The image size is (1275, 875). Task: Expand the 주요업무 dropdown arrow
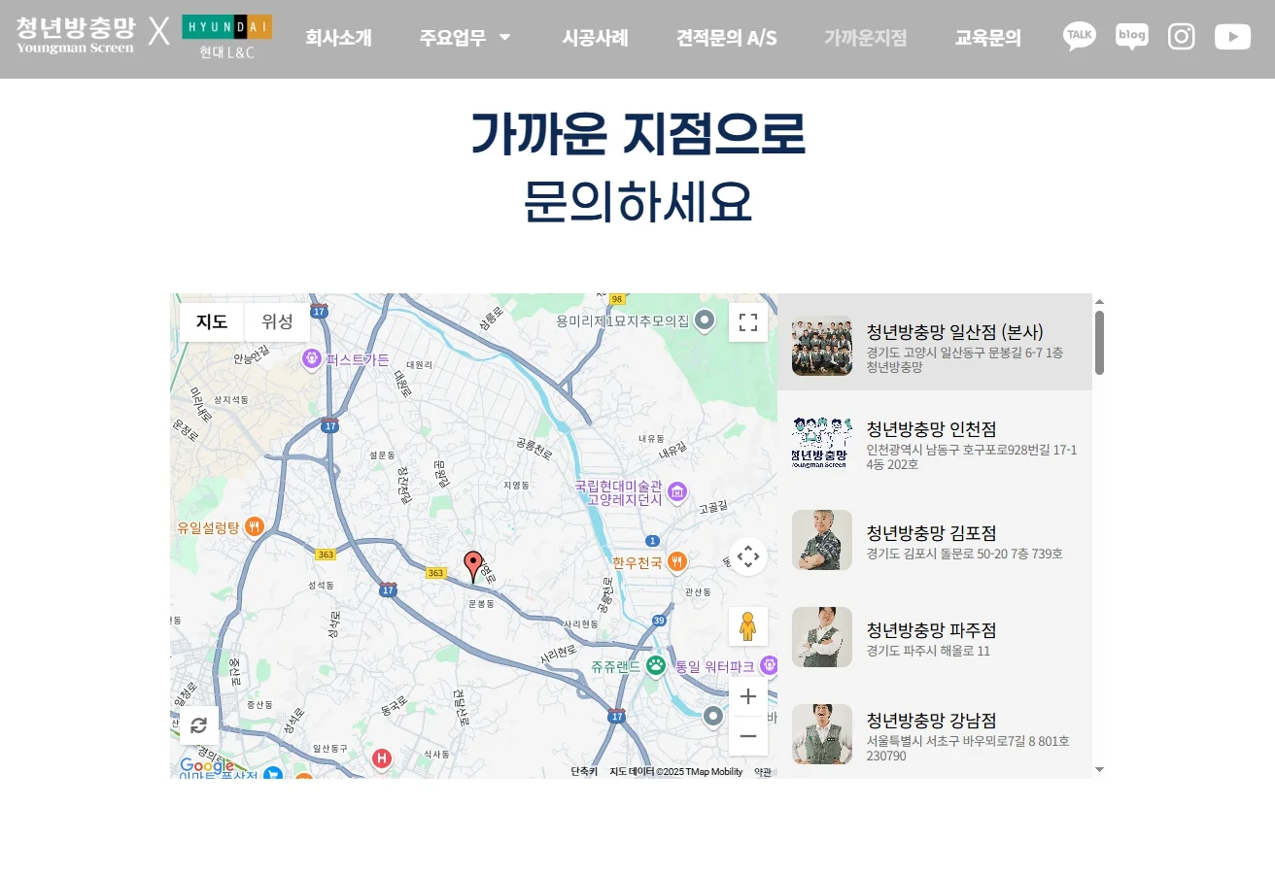(504, 38)
